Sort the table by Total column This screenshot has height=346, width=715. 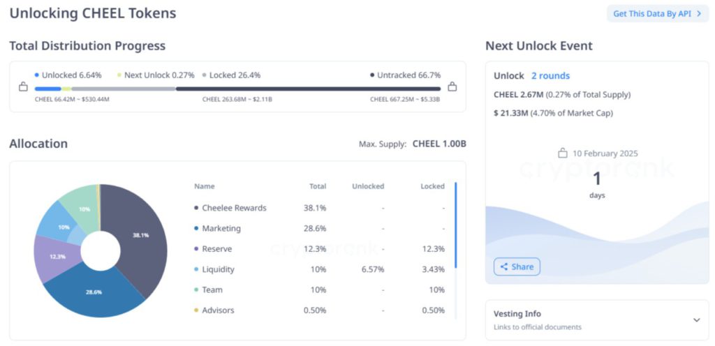318,186
